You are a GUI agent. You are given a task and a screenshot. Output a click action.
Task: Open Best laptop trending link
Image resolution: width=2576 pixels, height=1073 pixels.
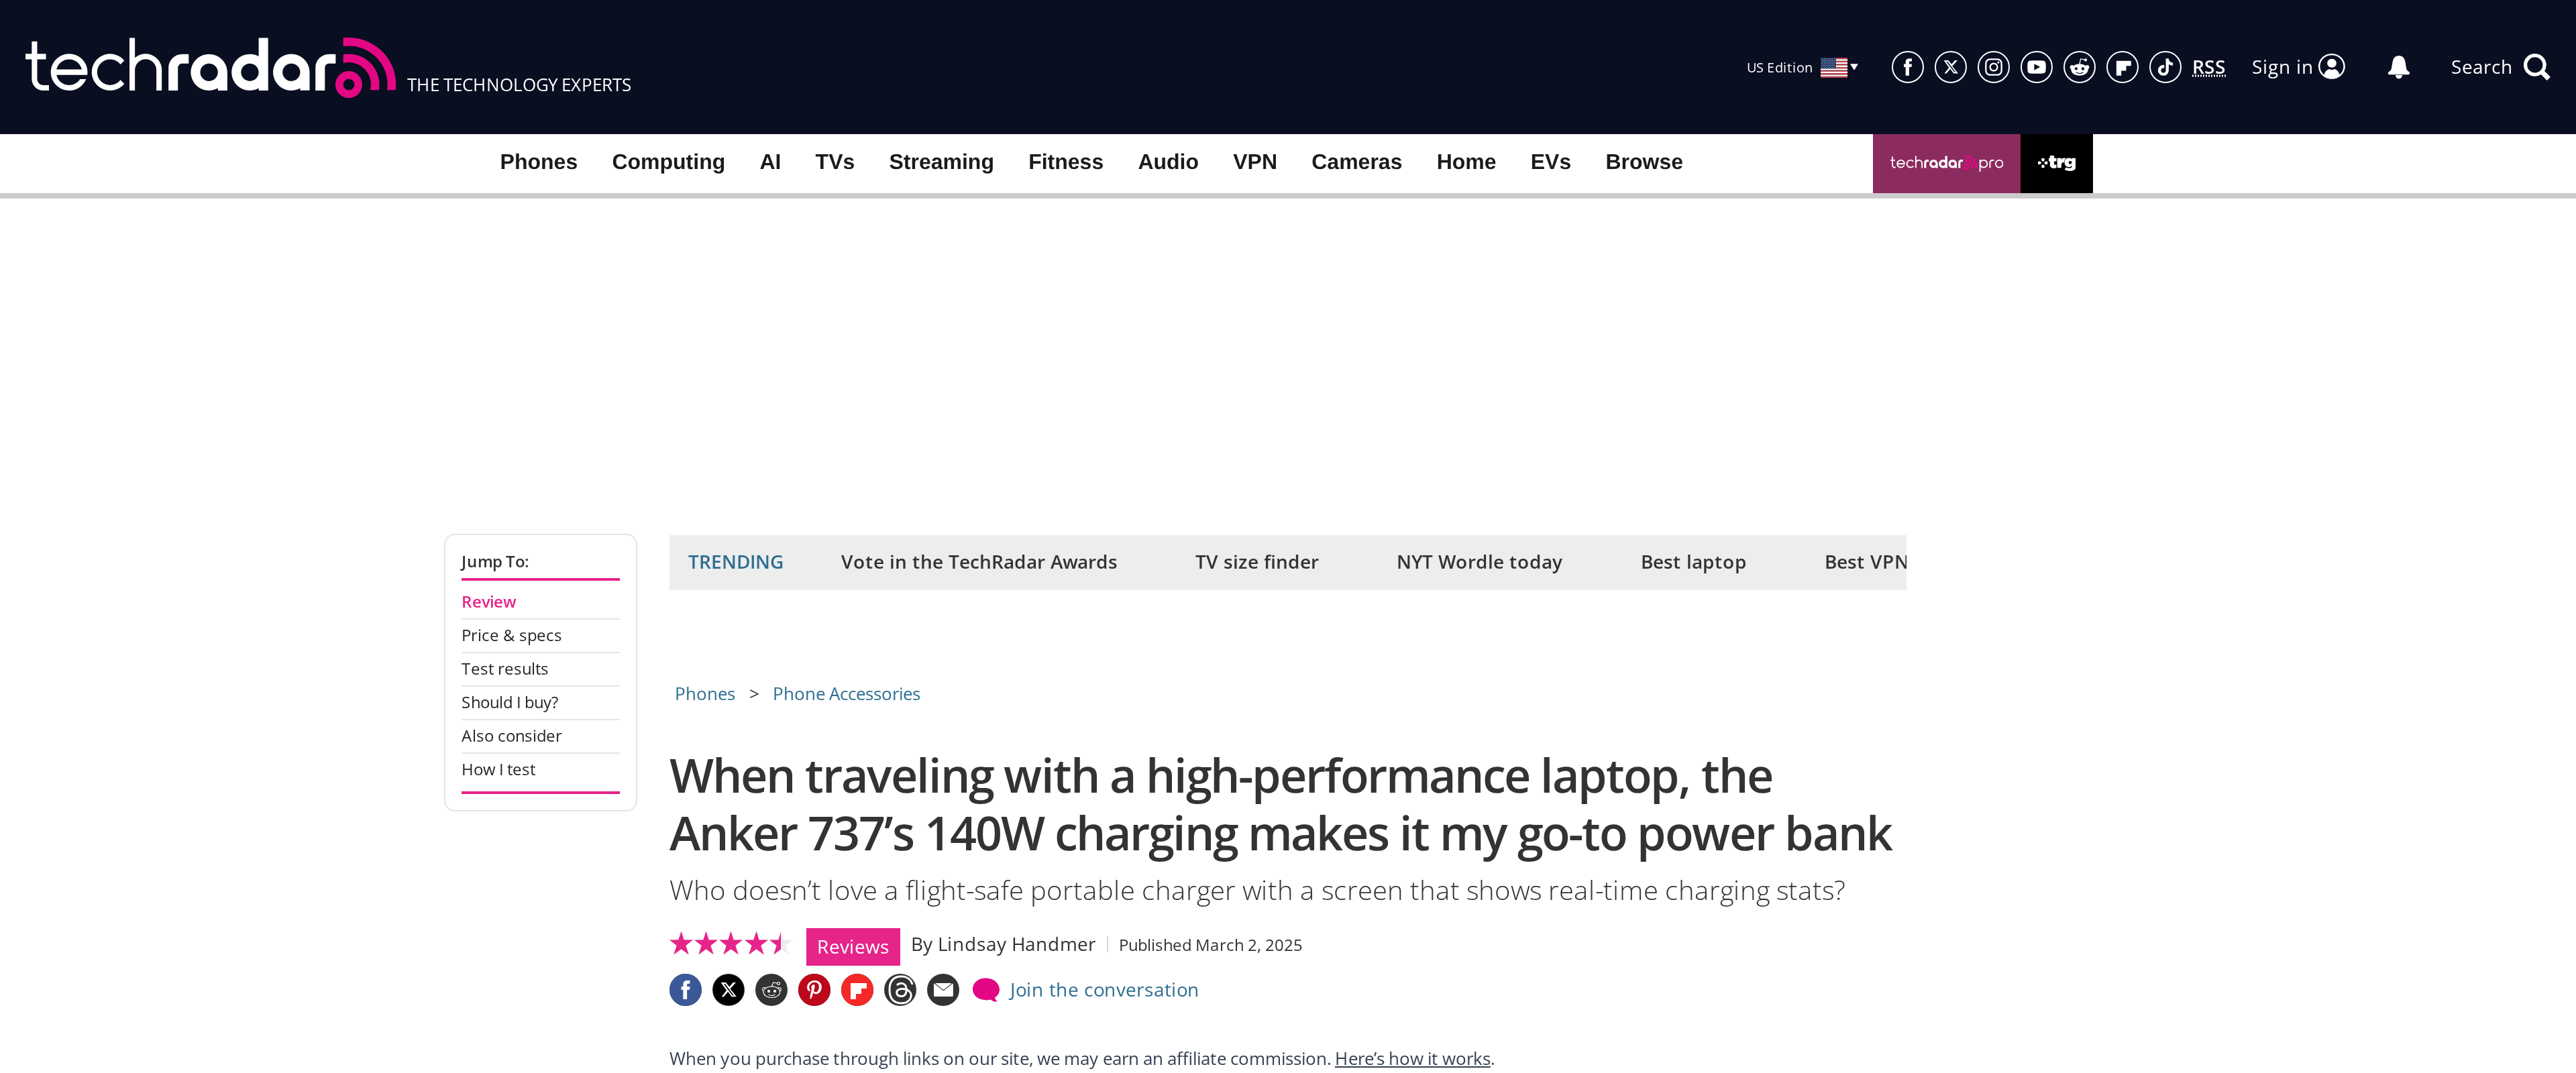(1693, 562)
